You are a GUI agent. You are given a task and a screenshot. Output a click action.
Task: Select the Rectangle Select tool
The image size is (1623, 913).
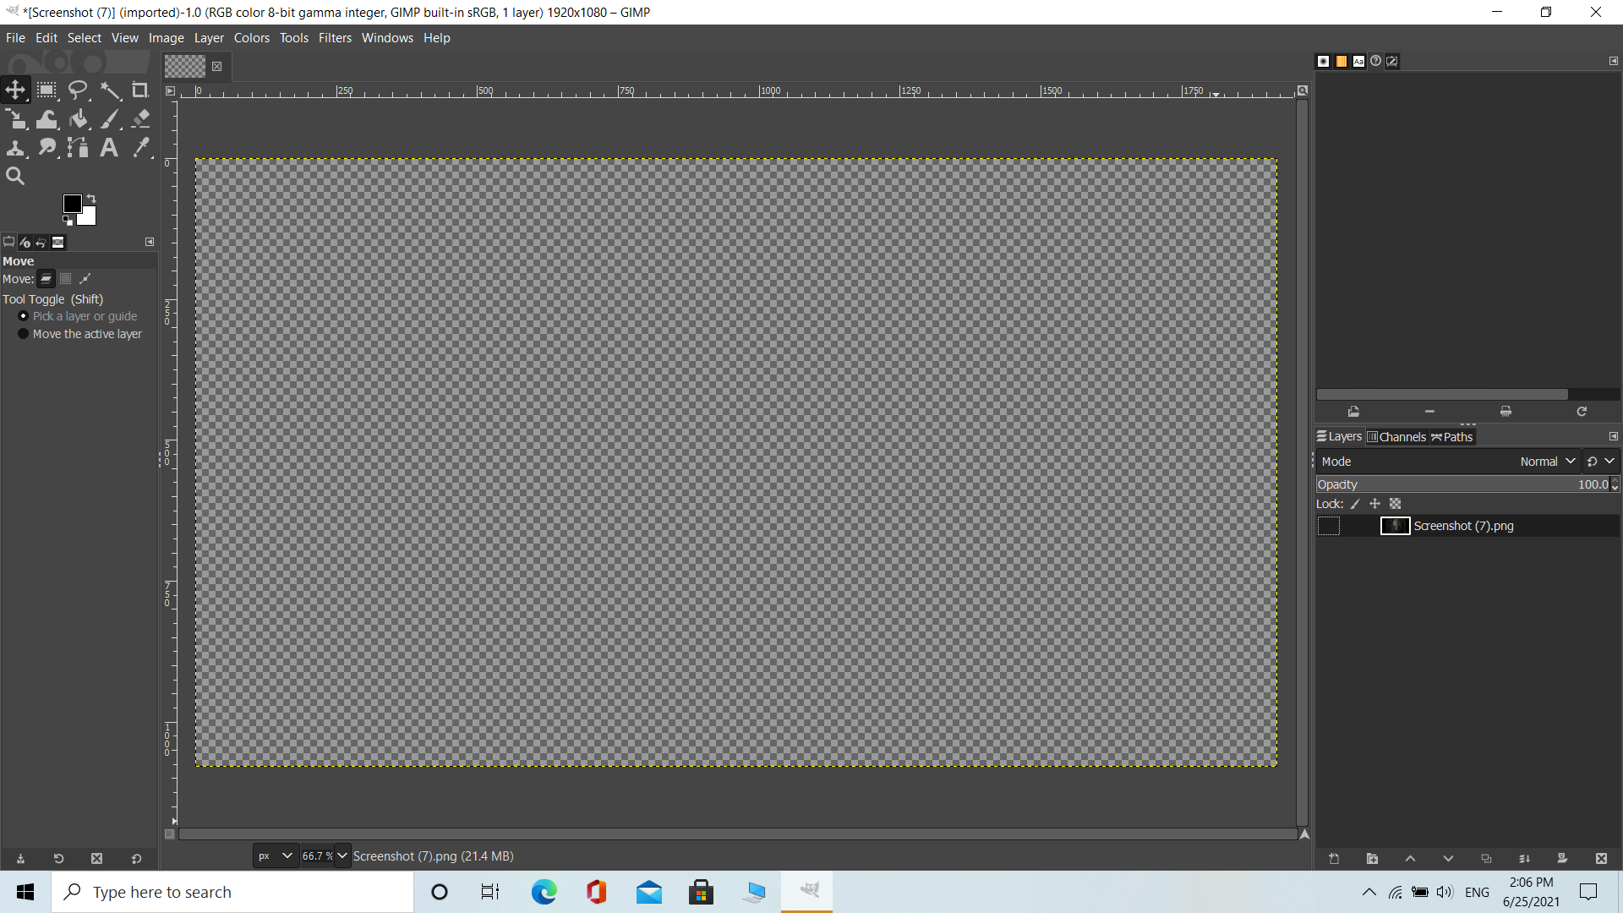tap(46, 90)
